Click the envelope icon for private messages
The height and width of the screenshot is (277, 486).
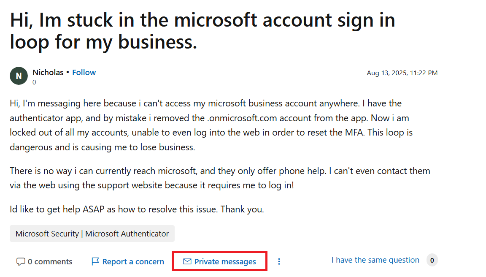click(187, 262)
